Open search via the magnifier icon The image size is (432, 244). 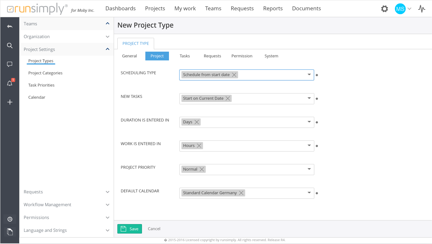point(10,46)
